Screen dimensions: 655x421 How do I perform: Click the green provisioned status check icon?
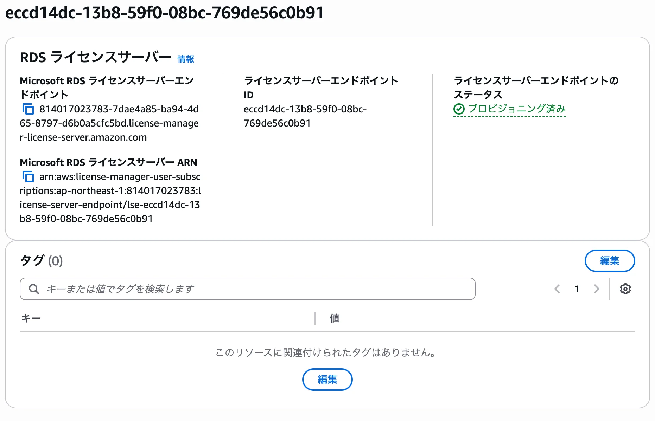[x=459, y=109]
